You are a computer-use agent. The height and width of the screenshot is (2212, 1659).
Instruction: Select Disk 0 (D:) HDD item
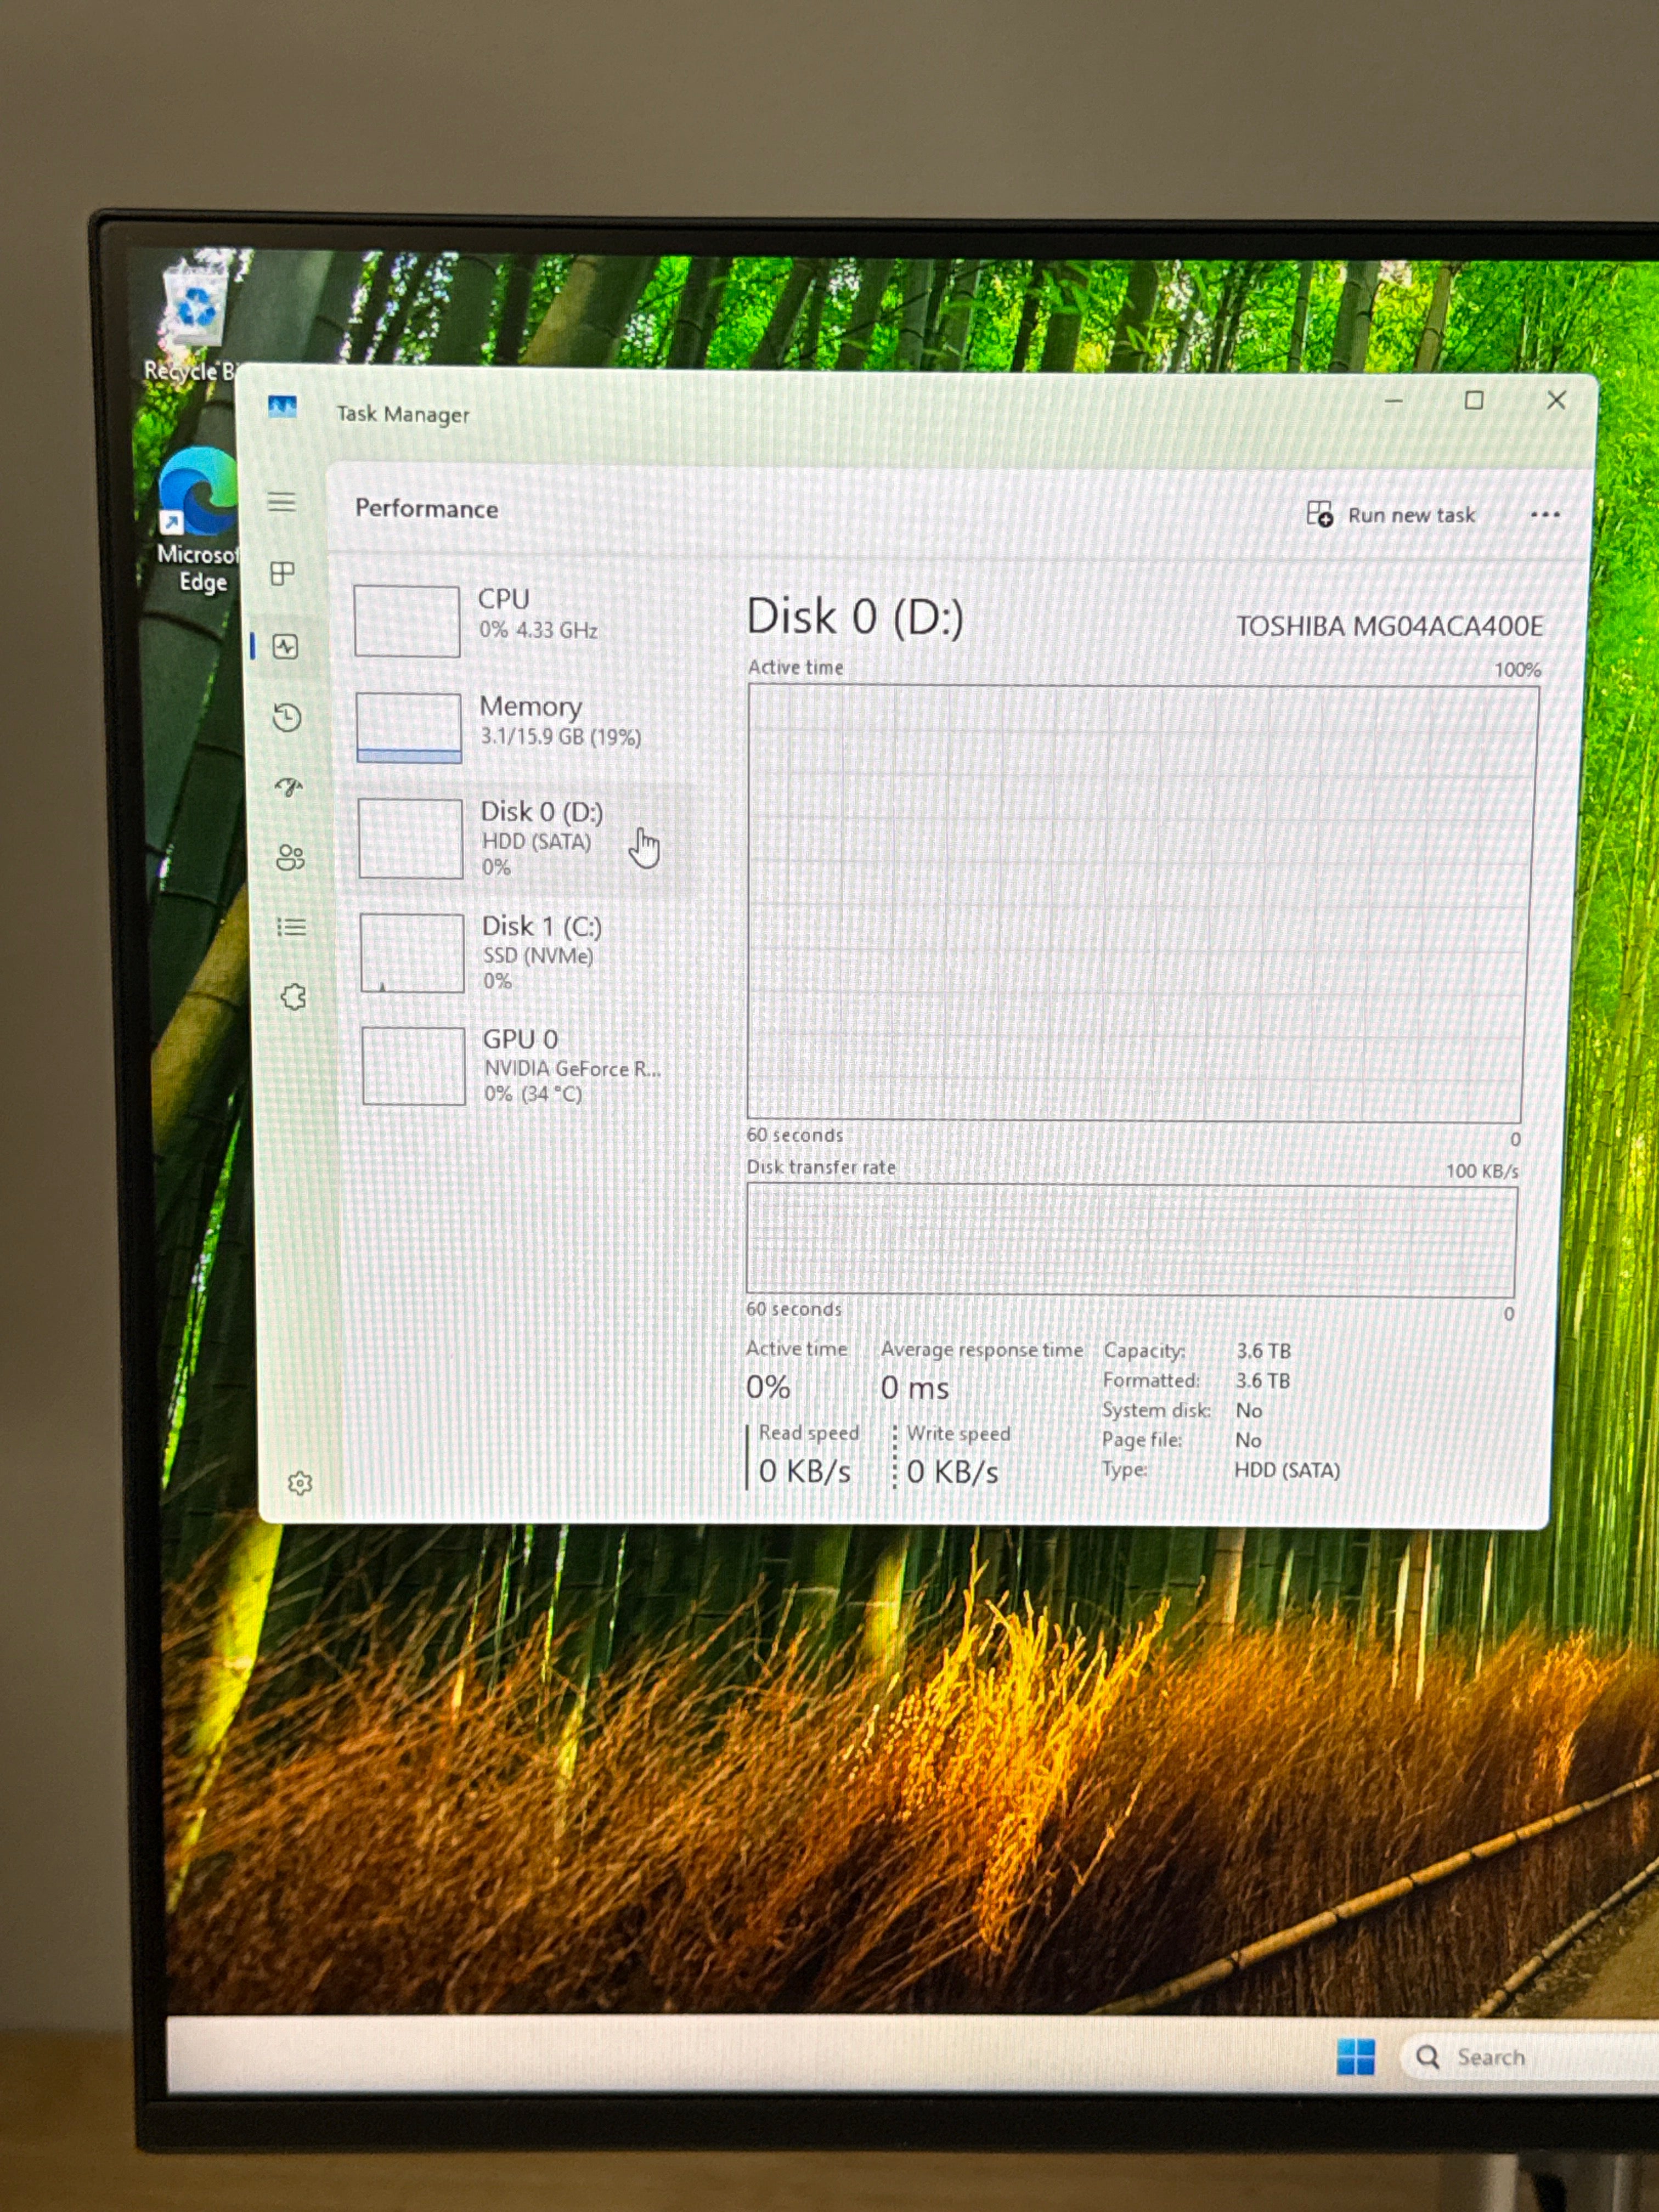click(x=522, y=838)
